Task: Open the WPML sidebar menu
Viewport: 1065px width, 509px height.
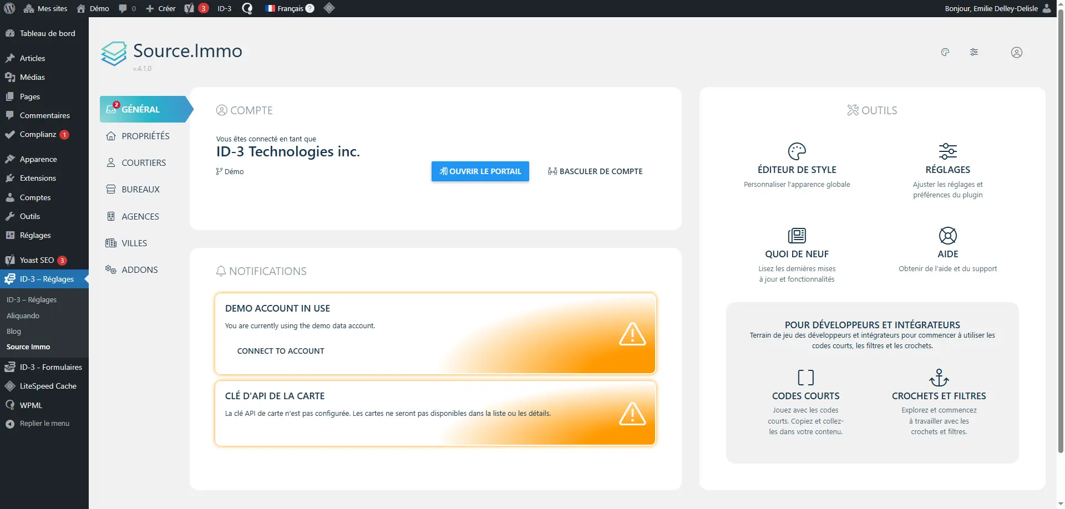Action: pyautogui.click(x=44, y=405)
